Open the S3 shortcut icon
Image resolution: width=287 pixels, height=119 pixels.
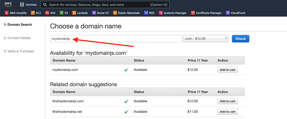point(61,13)
